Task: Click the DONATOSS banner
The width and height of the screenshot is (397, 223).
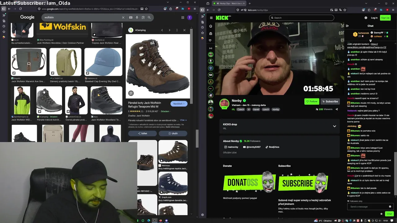Action: pos(249,182)
